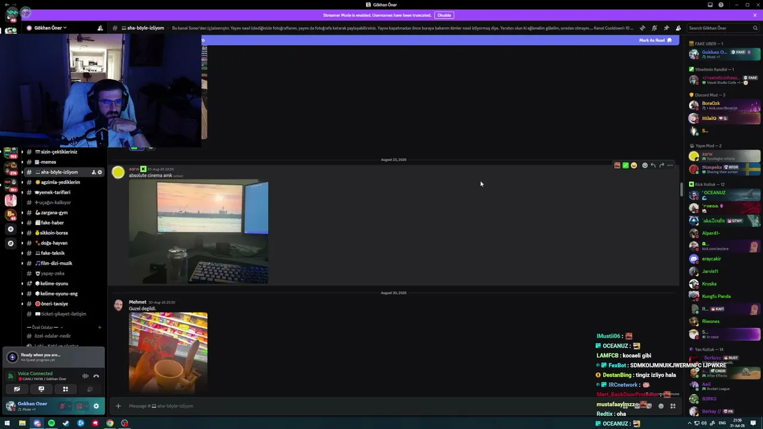Undeafen the headphones in the user panel
Screen dimensions: 763x429
coord(79,406)
